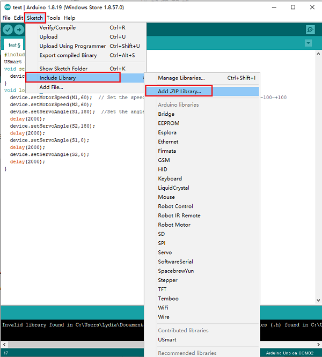The height and width of the screenshot is (357, 322).
Task: Choose Add File... entry
Action: (86, 87)
